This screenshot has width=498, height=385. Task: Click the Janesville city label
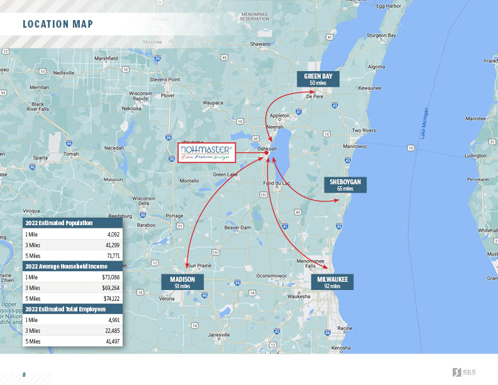click(x=219, y=335)
